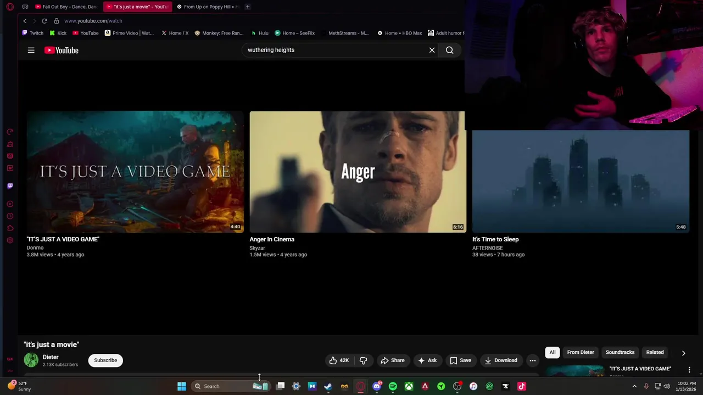Open Twitch in Opera GX sidebar

click(x=10, y=185)
